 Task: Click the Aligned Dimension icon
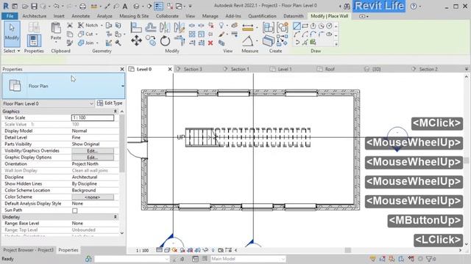pos(247,28)
